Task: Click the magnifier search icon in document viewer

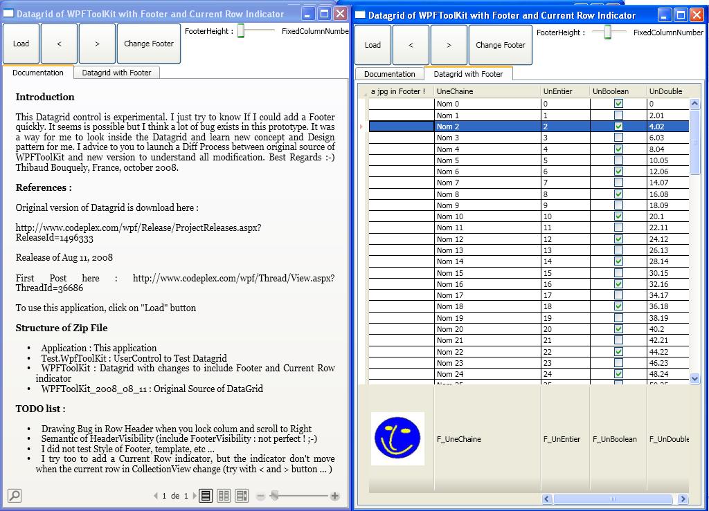Action: [15, 496]
